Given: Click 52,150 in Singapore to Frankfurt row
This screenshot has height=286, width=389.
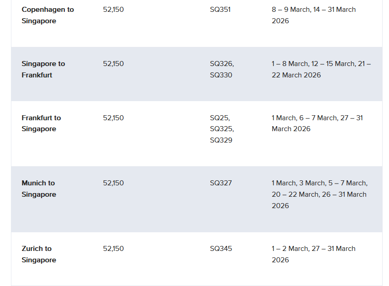Looking at the screenshot, I should pyautogui.click(x=113, y=64).
